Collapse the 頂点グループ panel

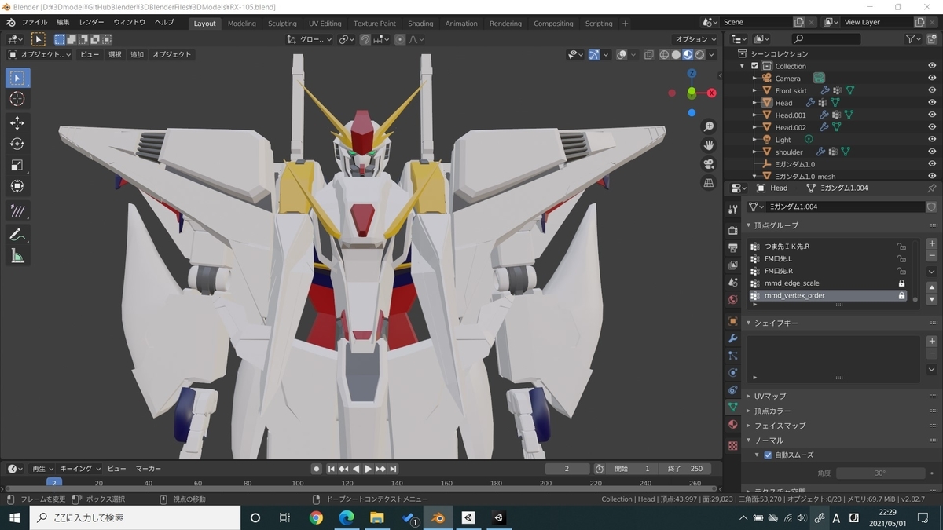(776, 225)
